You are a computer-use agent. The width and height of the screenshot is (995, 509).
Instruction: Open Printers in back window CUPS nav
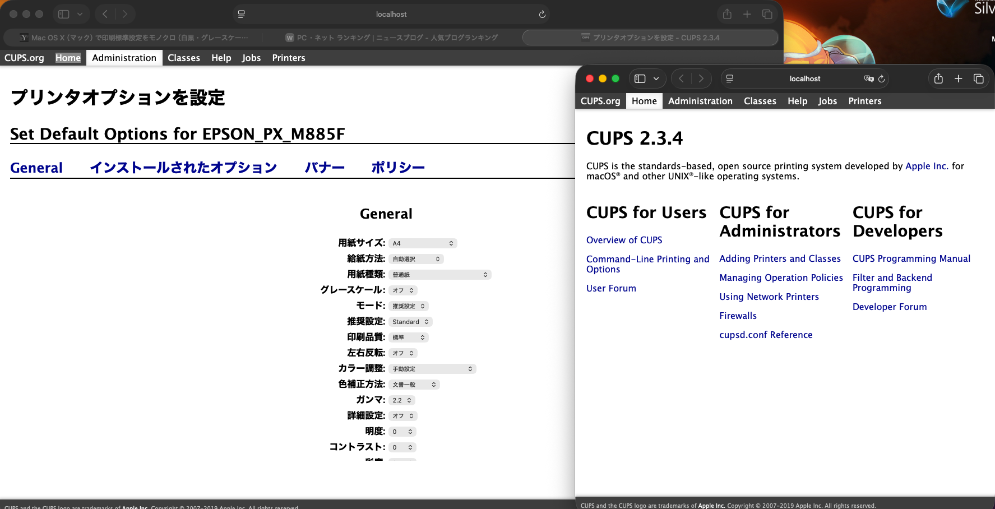tap(289, 58)
